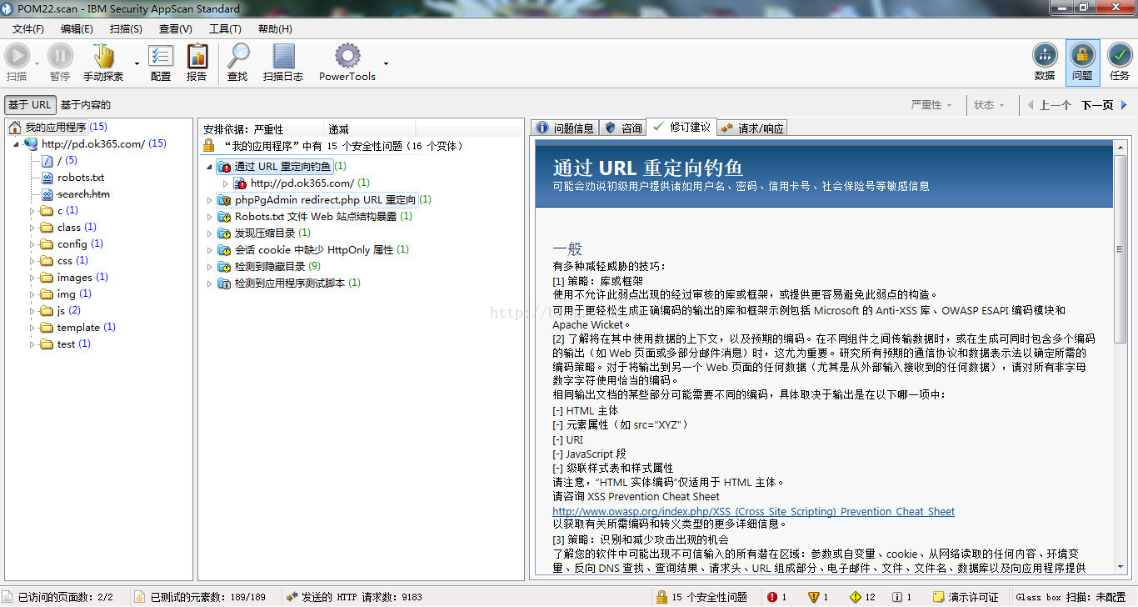Toggle the 基于 URL view button
Screen dimensions: 1138x607
[30, 105]
